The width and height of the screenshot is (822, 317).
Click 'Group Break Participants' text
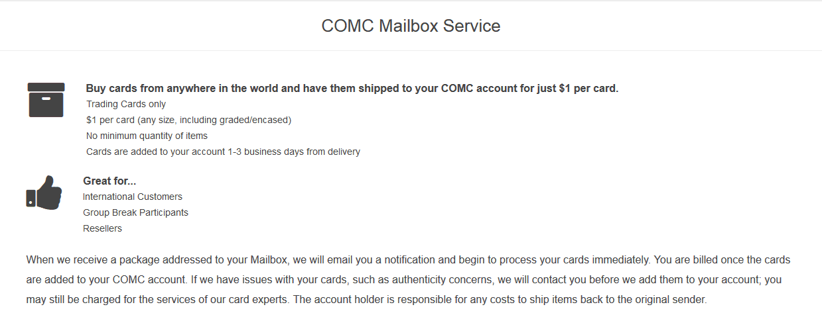[x=135, y=212]
